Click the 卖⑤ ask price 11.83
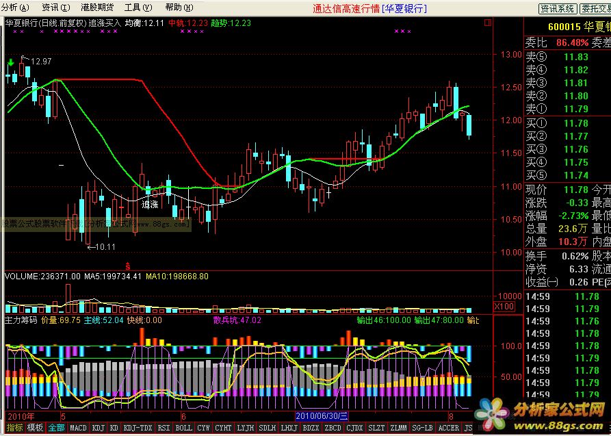This screenshot has width=611, height=436. 576,57
